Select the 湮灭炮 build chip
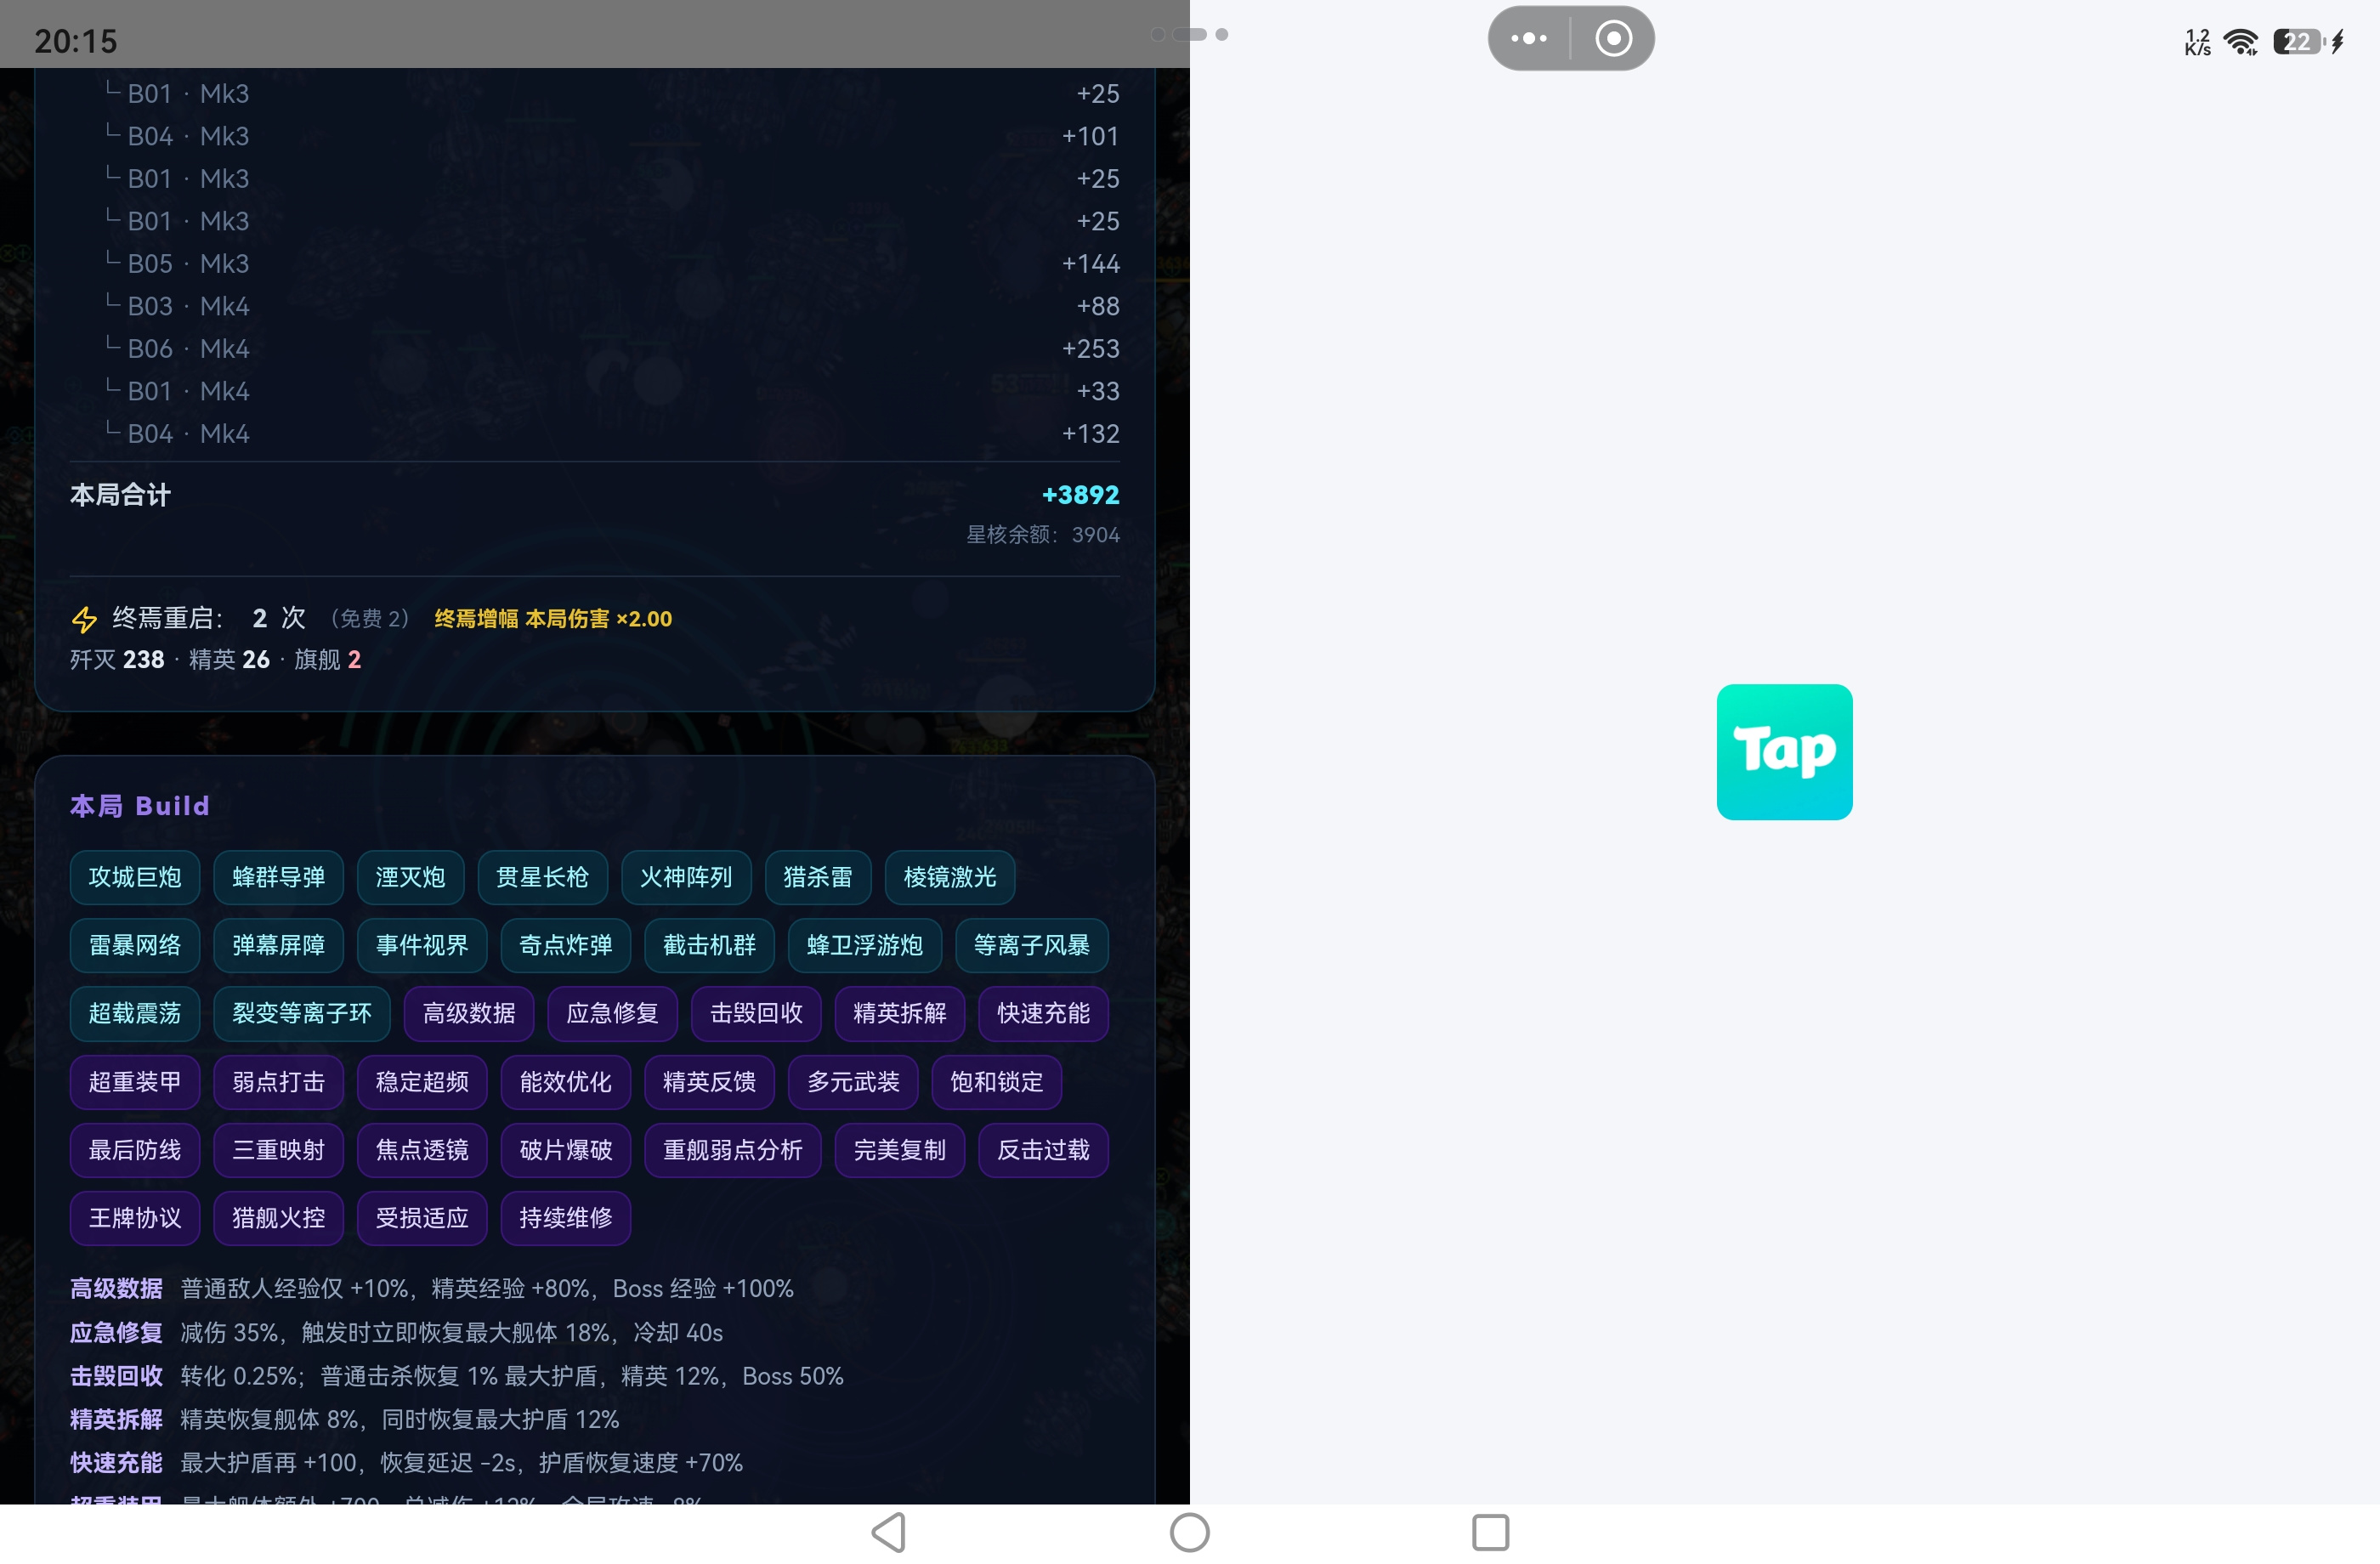Image resolution: width=2380 pixels, height=1564 pixels. click(x=410, y=877)
